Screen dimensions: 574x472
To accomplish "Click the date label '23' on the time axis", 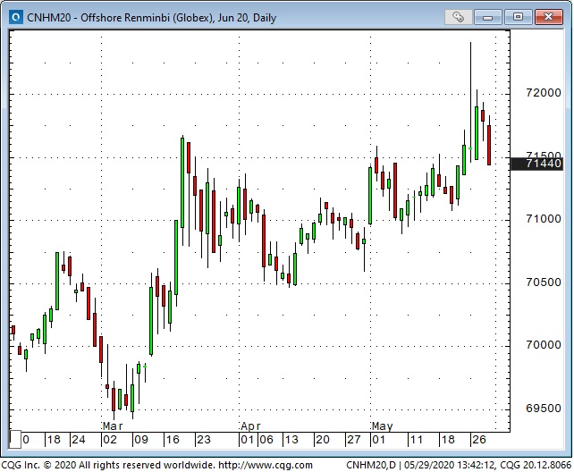I will tap(204, 440).
